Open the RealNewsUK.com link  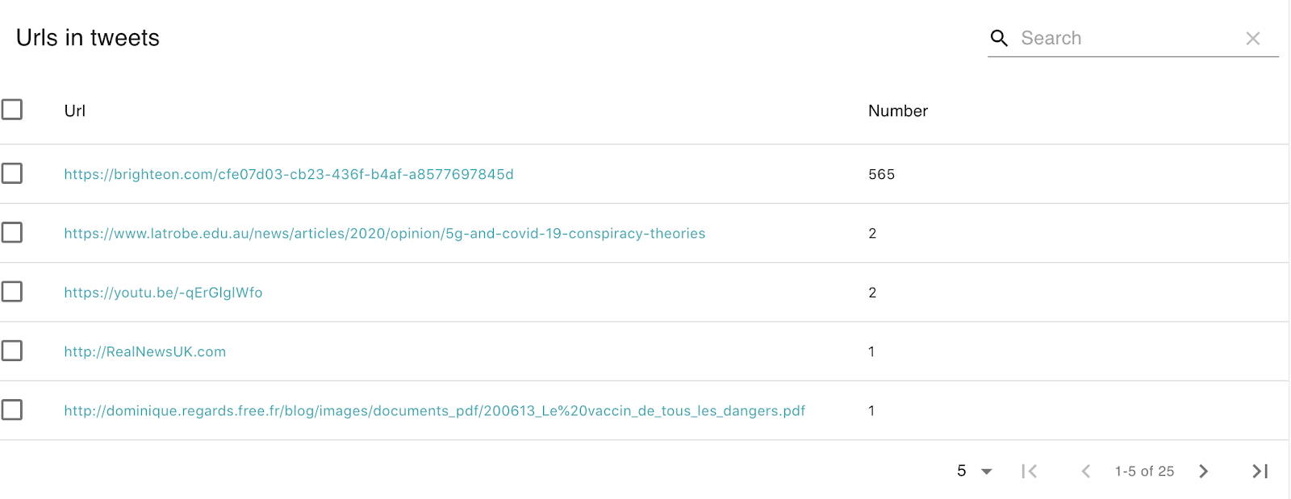click(145, 351)
